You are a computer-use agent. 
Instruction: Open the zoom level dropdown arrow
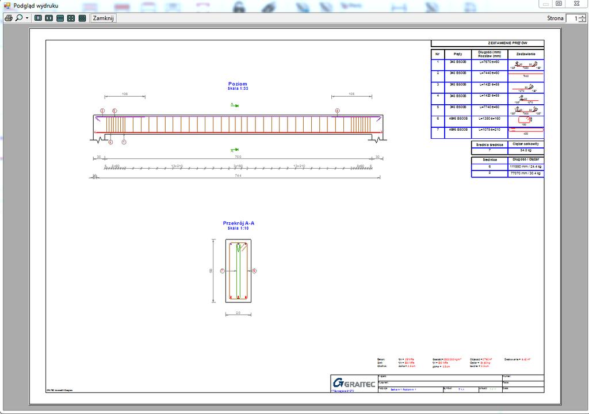click(27, 18)
